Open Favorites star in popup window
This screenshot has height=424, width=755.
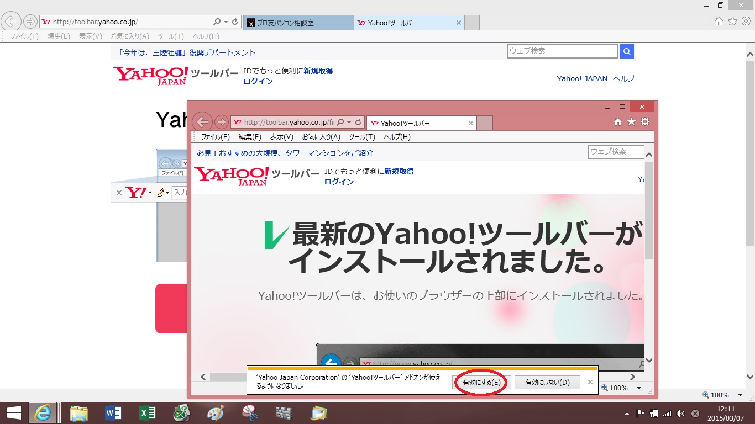pyautogui.click(x=631, y=121)
